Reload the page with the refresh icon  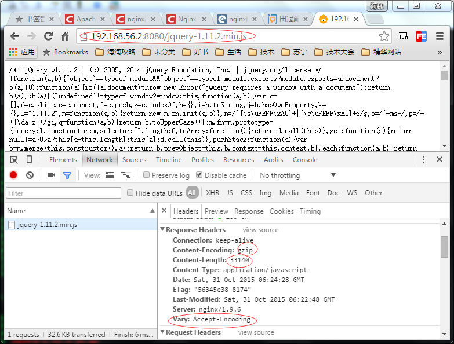point(48,36)
